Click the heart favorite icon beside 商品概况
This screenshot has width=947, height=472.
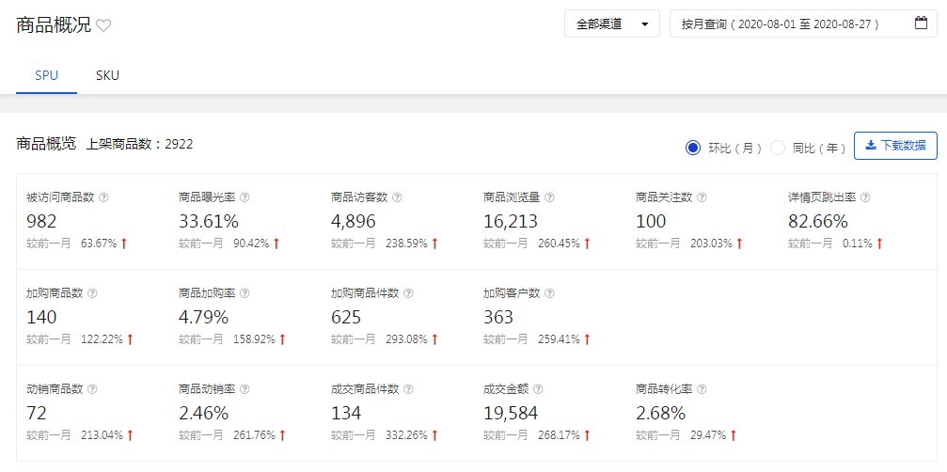(103, 26)
